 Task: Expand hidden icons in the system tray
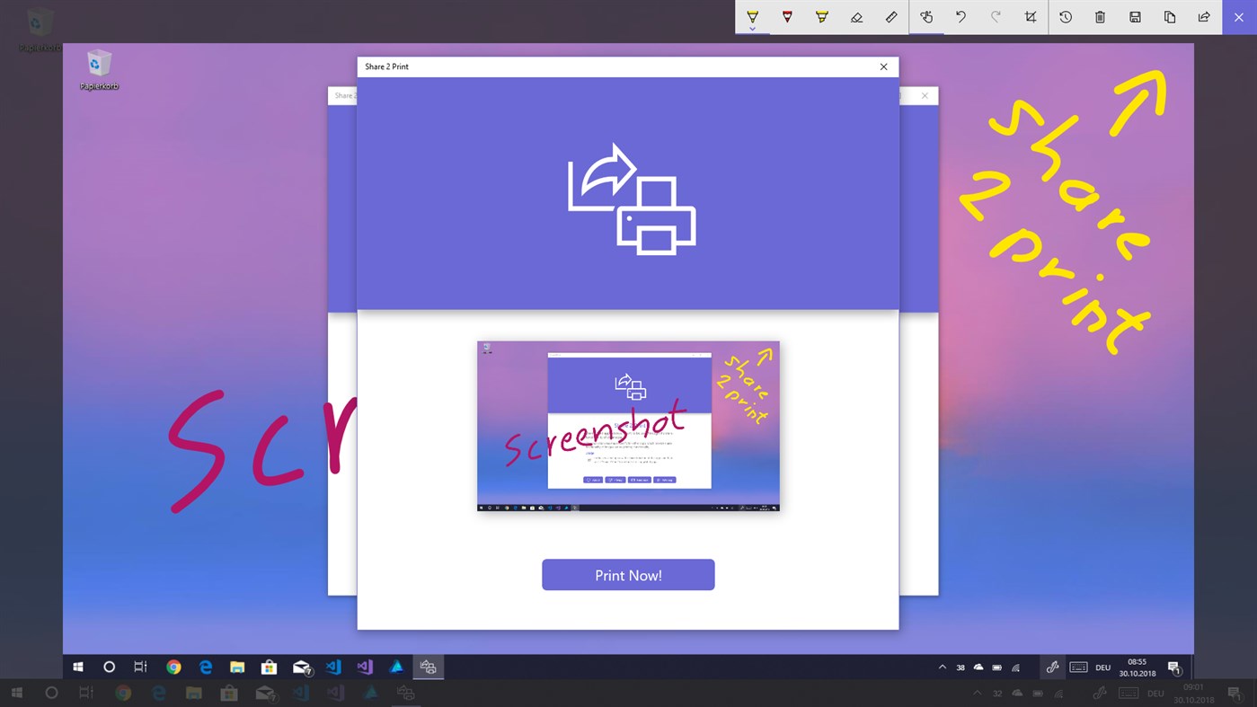[x=942, y=667]
